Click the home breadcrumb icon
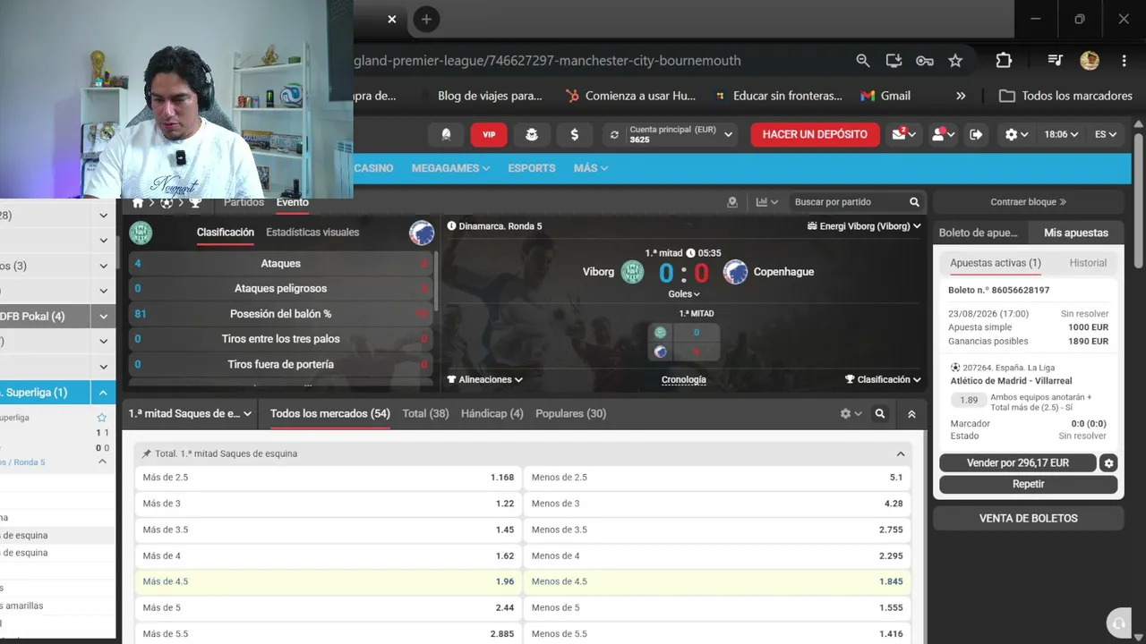 click(138, 203)
